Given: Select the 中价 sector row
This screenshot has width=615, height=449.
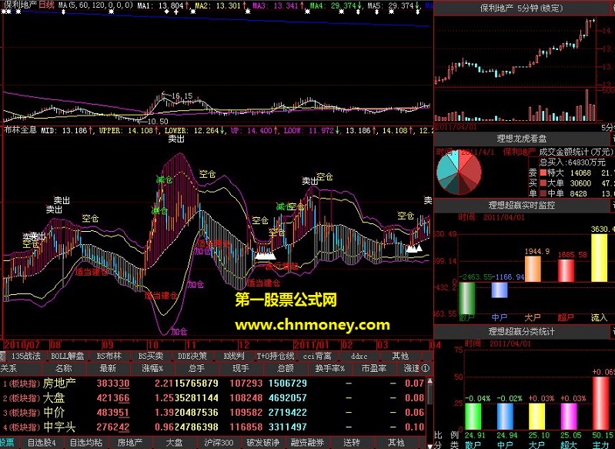Looking at the screenshot, I should coord(213,413).
